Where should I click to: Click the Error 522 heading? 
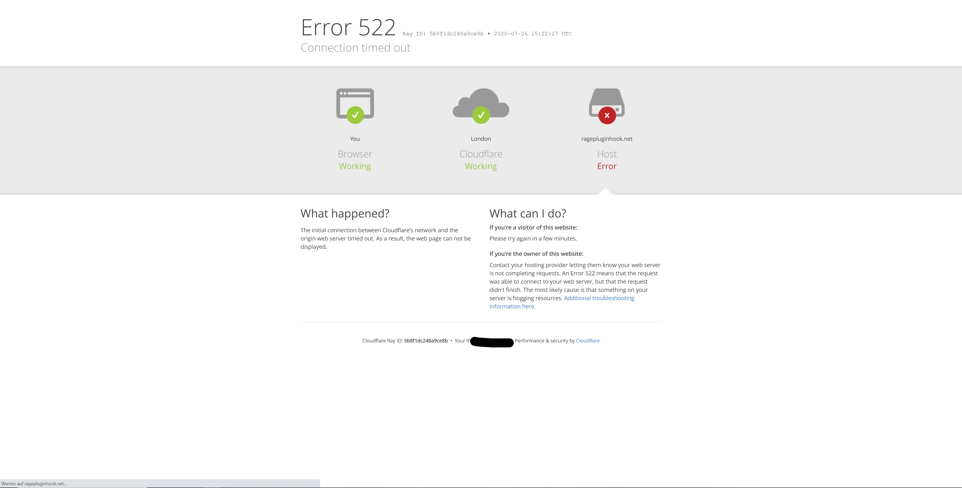tap(348, 28)
